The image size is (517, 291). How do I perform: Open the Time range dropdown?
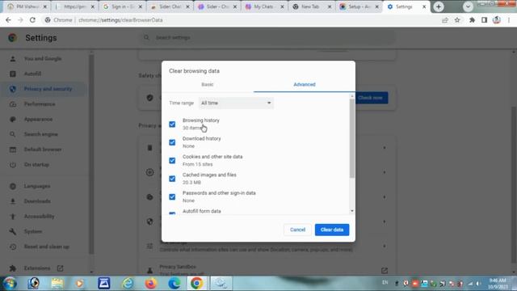coord(236,103)
